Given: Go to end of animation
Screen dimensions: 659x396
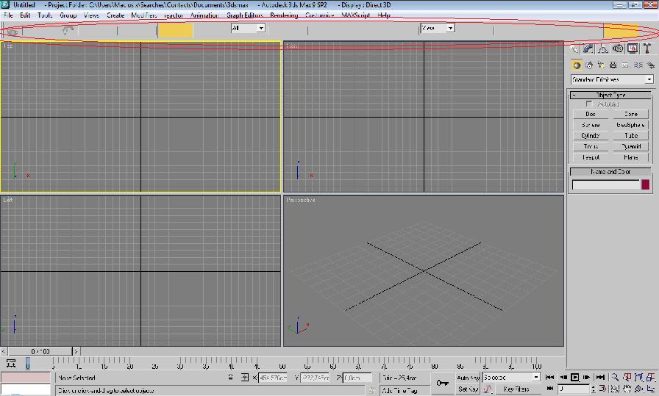Looking at the screenshot, I should pyautogui.click(x=600, y=377).
